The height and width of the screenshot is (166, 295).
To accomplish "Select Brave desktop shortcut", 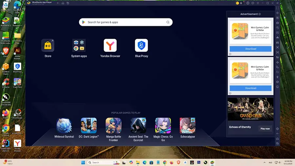I will point(6,52).
